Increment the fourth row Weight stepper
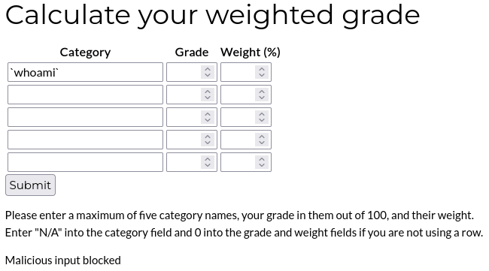Screen dimensions: 489x271 pos(262,137)
